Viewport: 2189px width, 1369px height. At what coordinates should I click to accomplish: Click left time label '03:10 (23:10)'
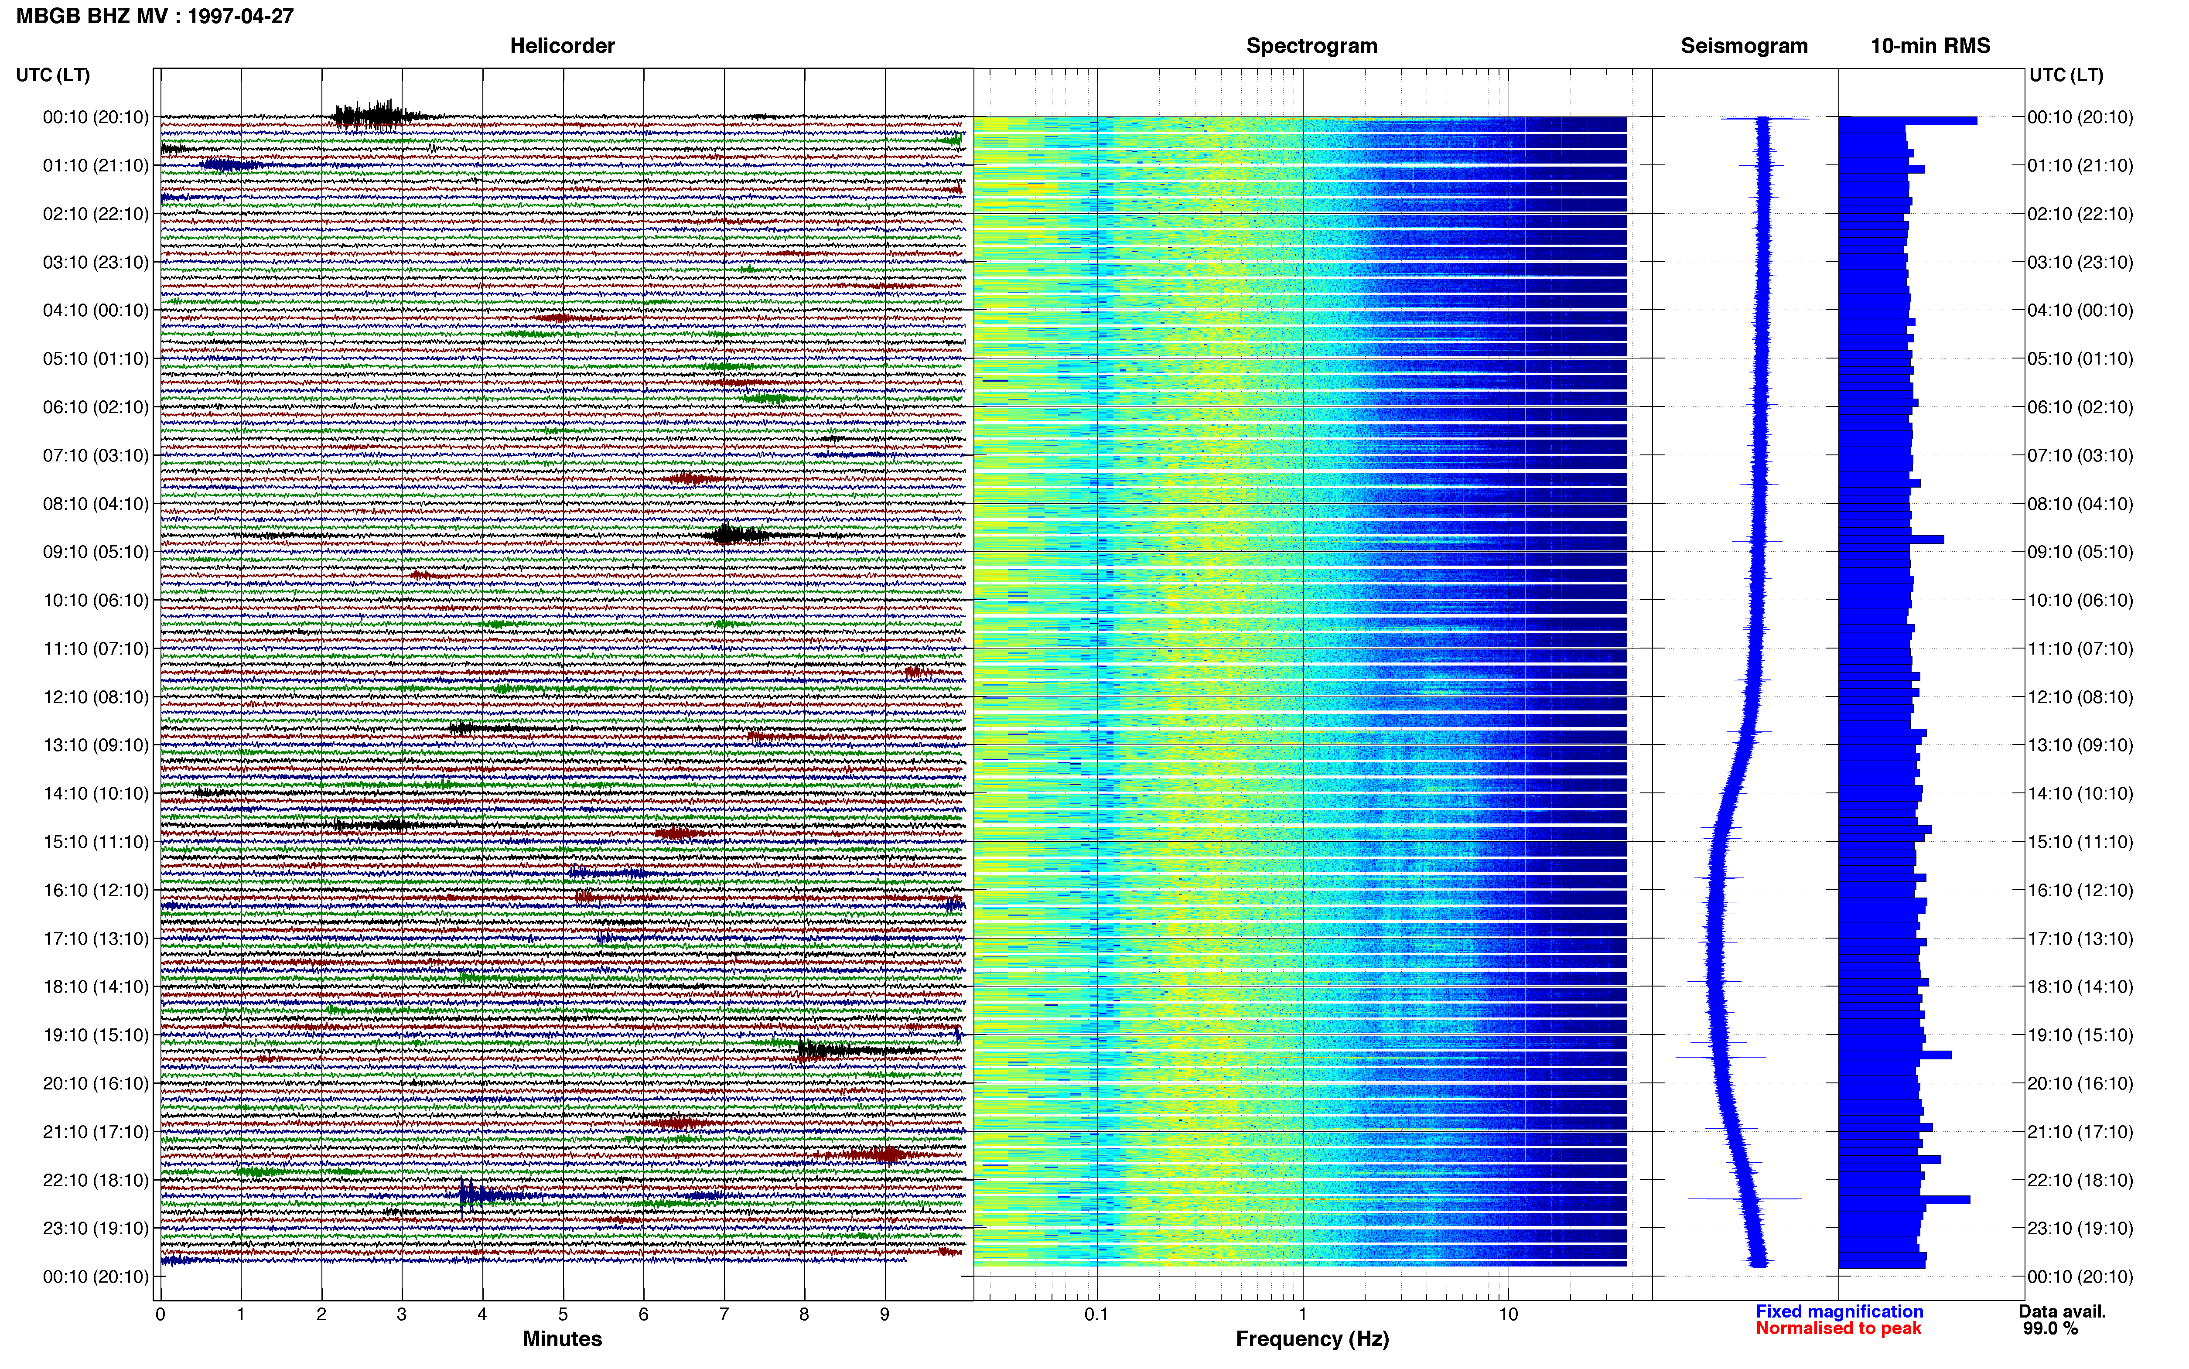(x=95, y=263)
